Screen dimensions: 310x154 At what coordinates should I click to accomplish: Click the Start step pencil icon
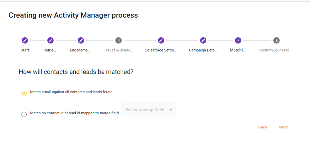(25, 40)
